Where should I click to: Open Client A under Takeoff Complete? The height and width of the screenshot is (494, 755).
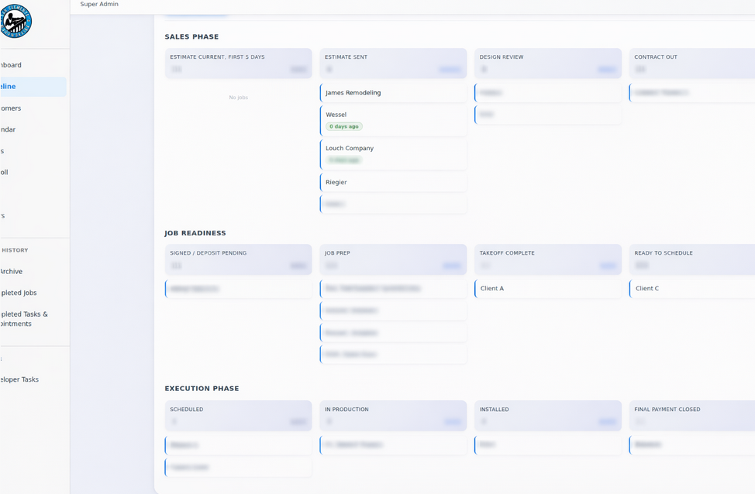pyautogui.click(x=548, y=288)
